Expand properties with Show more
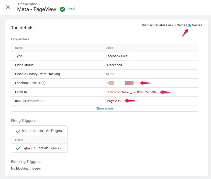This screenshot has width=211, height=179. coord(104,108)
